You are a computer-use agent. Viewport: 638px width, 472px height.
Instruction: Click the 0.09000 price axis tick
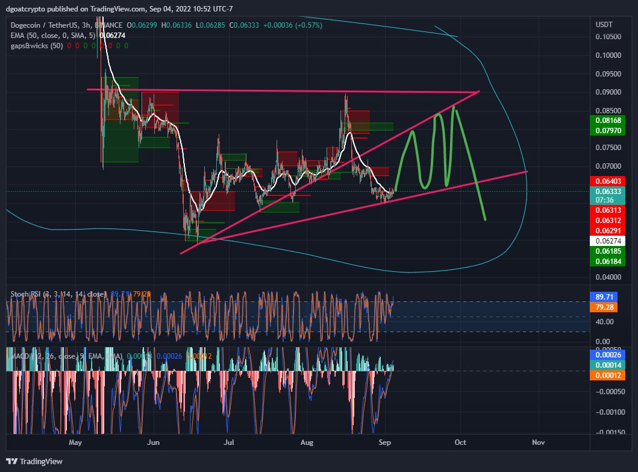point(608,92)
